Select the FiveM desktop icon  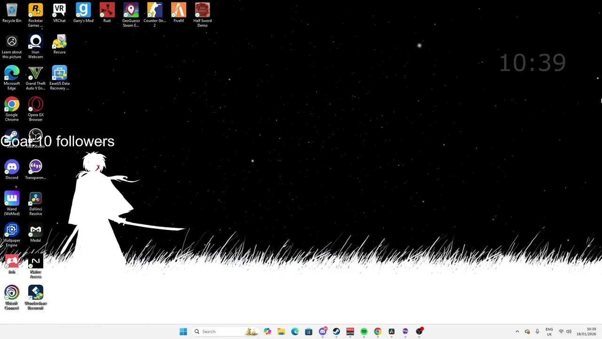[x=179, y=13]
